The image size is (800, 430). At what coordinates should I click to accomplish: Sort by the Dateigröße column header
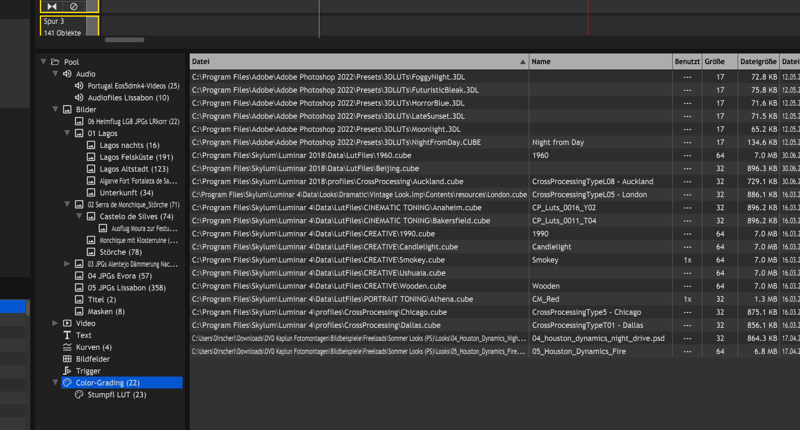pos(758,62)
